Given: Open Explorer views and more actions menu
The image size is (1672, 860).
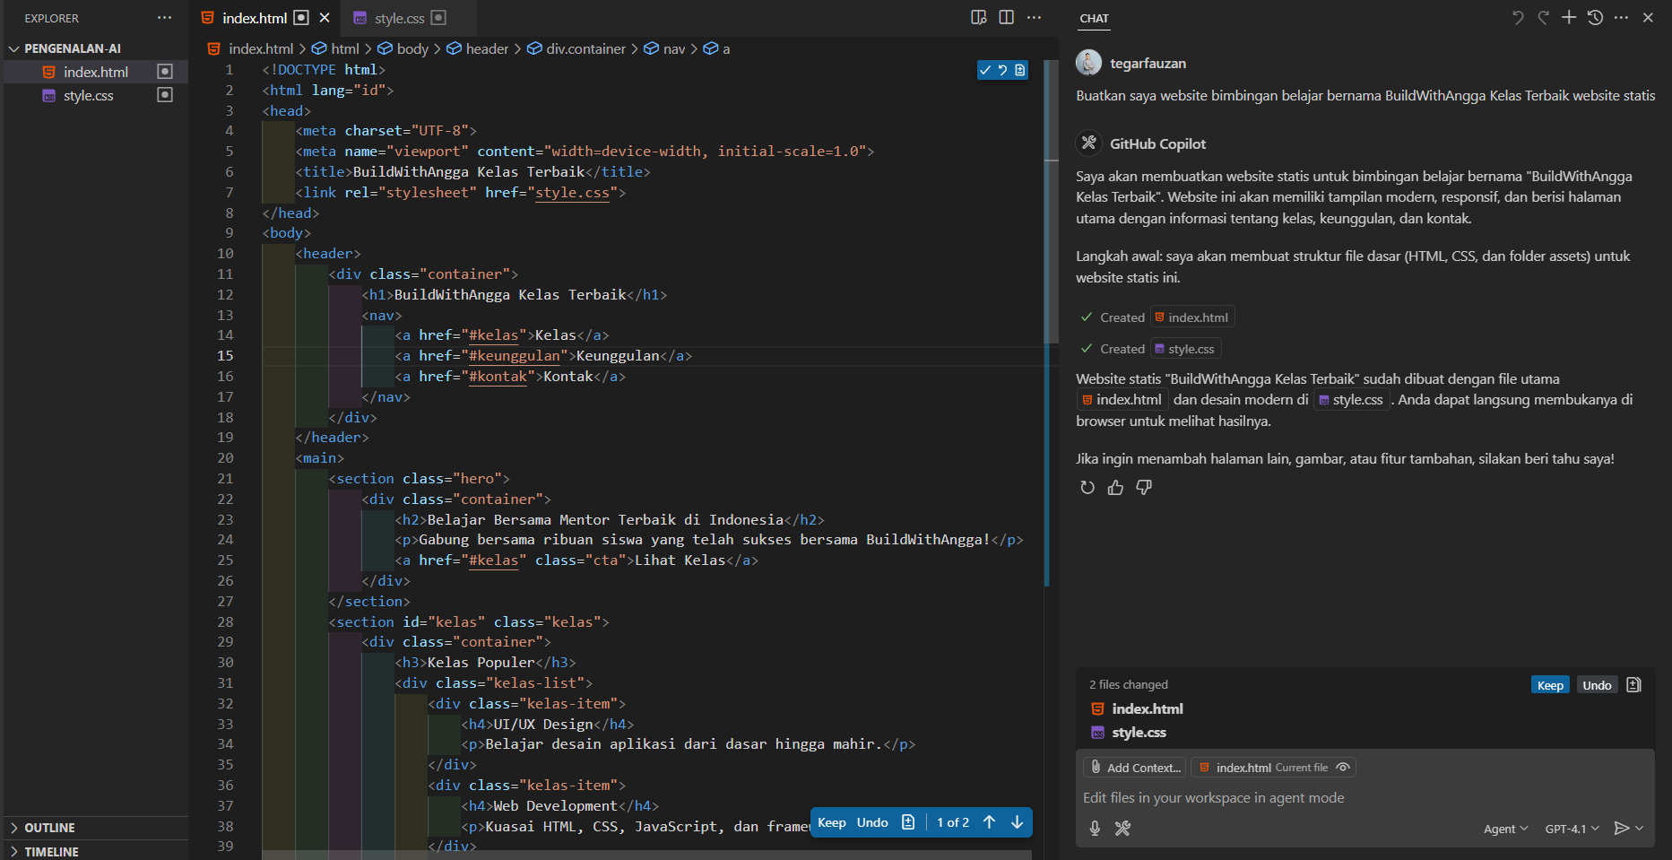Looking at the screenshot, I should [x=164, y=18].
